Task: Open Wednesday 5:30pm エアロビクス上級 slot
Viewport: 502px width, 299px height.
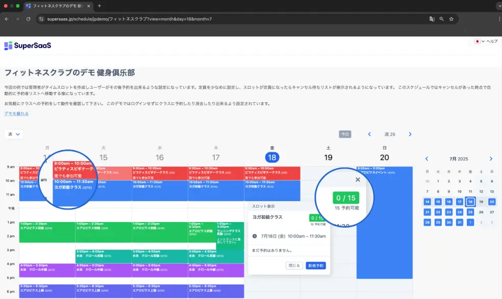Action: (x=160, y=291)
